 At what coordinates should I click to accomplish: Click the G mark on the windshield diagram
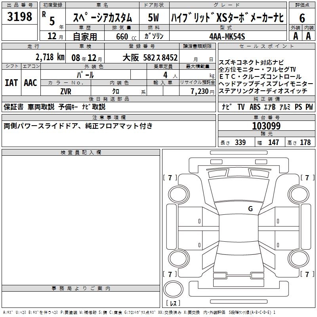click(250, 208)
